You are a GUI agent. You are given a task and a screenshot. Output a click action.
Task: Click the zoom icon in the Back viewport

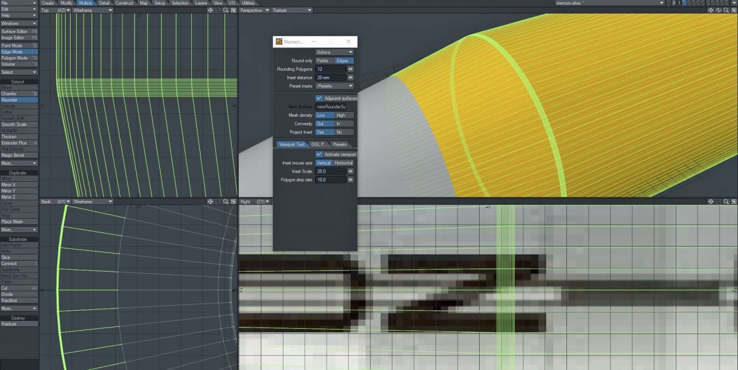pos(226,201)
